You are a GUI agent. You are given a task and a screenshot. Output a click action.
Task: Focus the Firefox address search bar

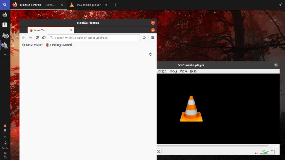click(94, 38)
